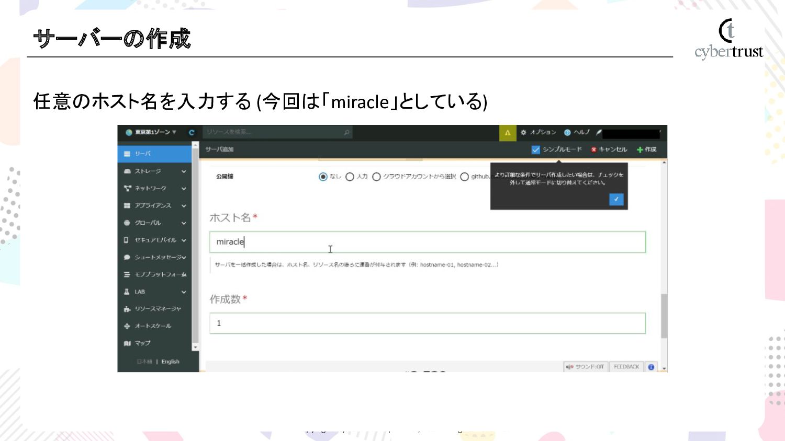
Task: Open the ヘルプ menu label
Action: click(581, 132)
